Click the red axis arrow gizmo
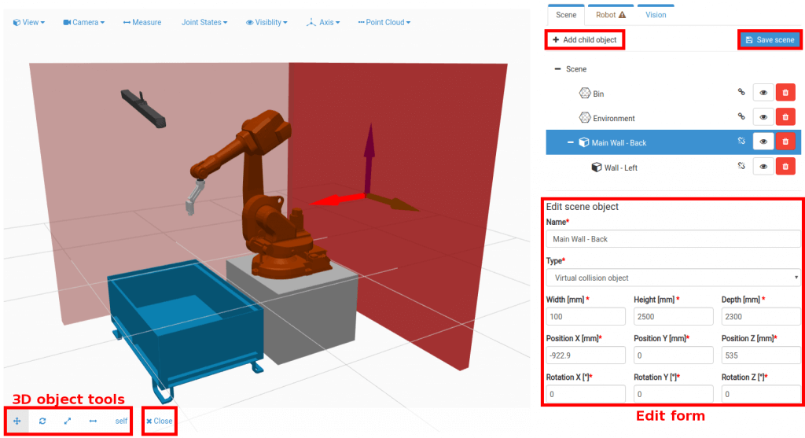The image size is (805, 438). [336, 199]
